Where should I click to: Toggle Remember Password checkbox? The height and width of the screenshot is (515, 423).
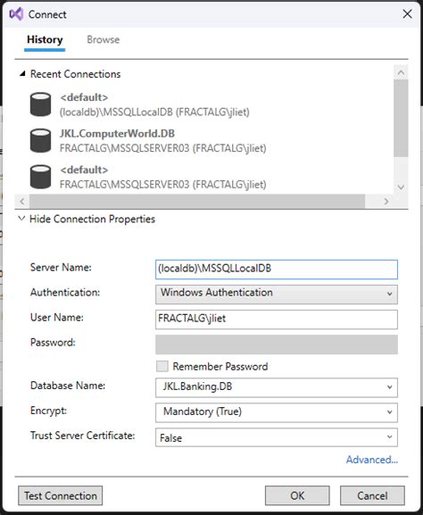[162, 366]
